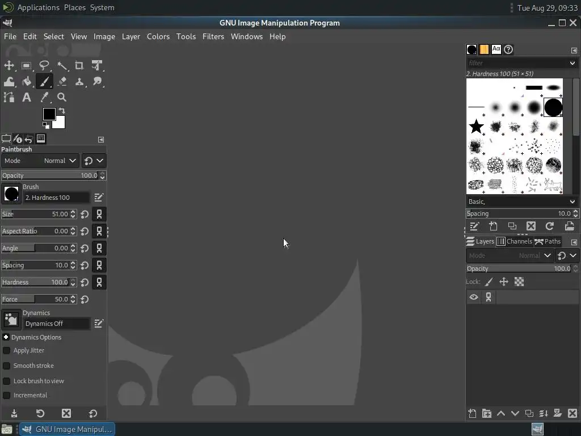Enable the Incremental checkbox
Screen dimensions: 581x436
tap(6, 395)
